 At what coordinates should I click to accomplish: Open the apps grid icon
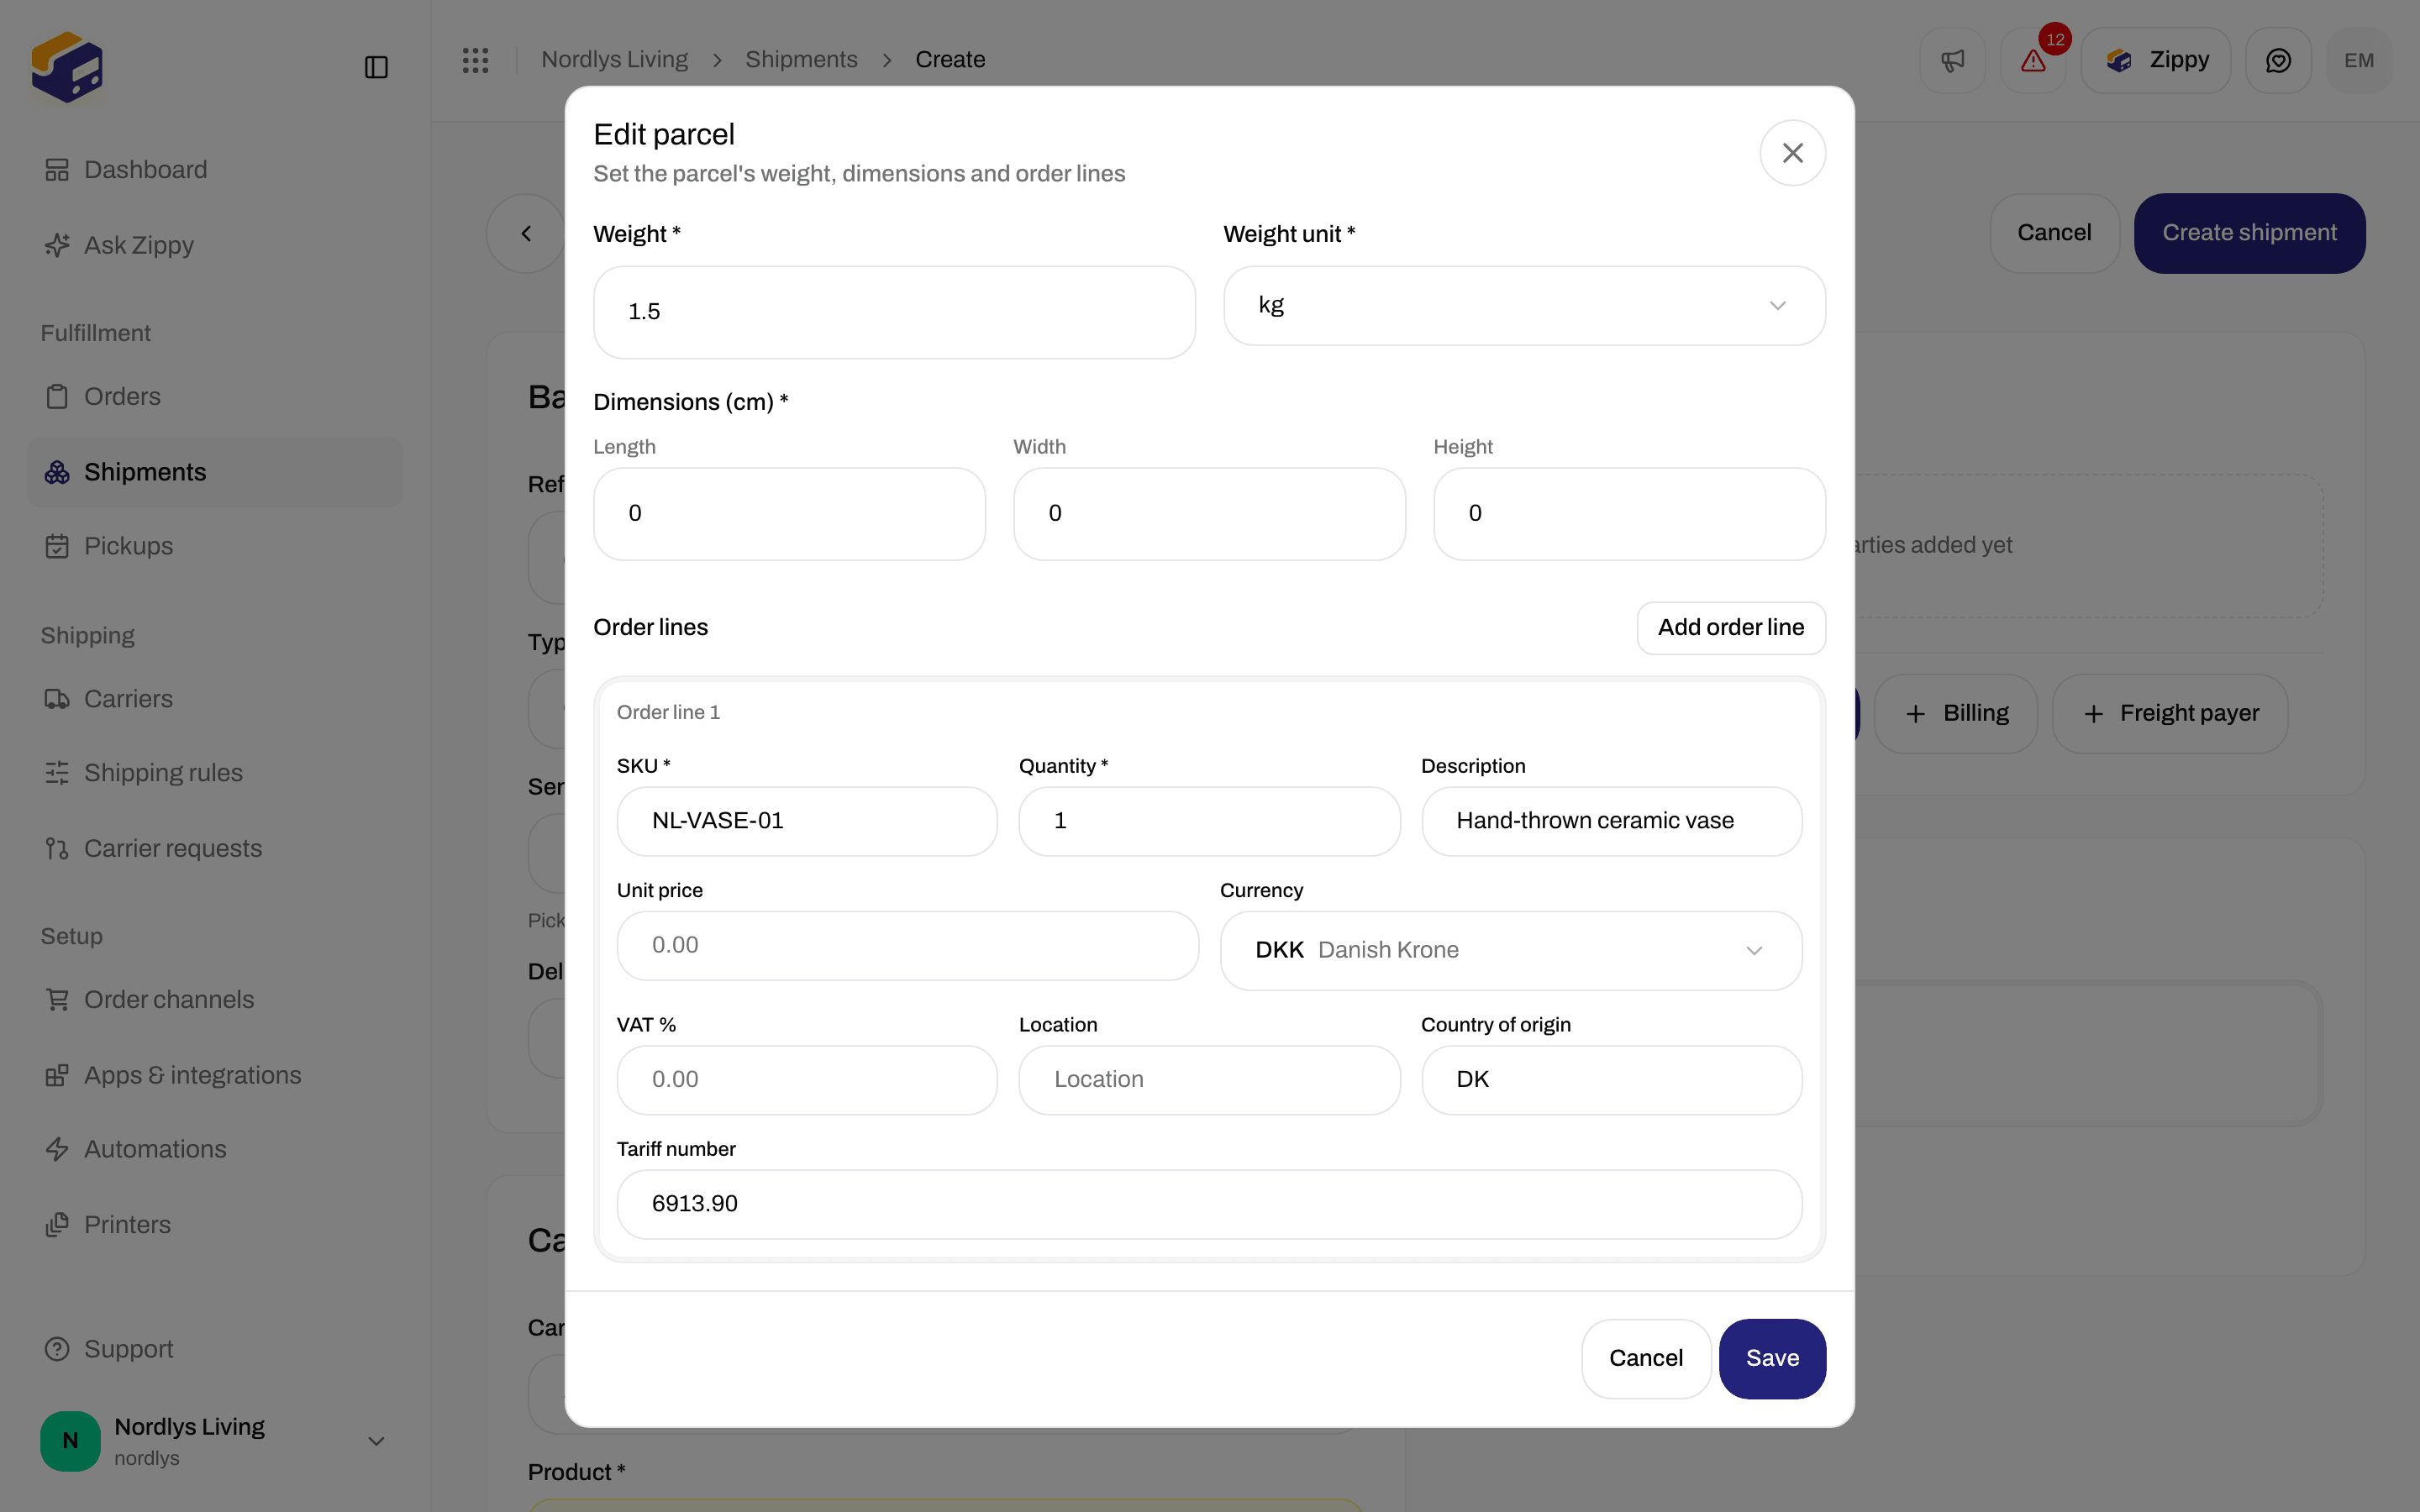point(475,60)
